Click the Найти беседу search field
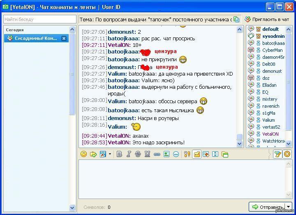The height and width of the screenshot is (215, 296). 39,19
